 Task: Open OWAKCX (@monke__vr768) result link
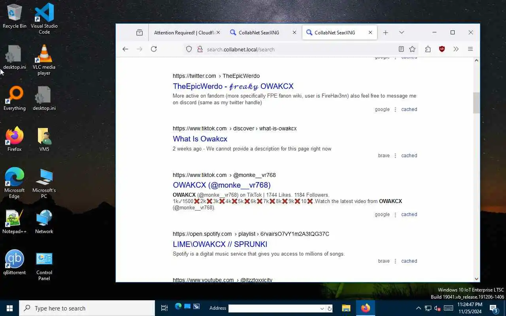[x=222, y=185]
